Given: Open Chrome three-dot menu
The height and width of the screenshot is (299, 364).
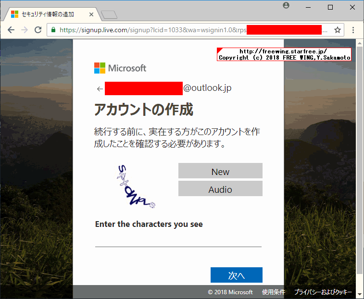Looking at the screenshot, I should click(x=353, y=30).
